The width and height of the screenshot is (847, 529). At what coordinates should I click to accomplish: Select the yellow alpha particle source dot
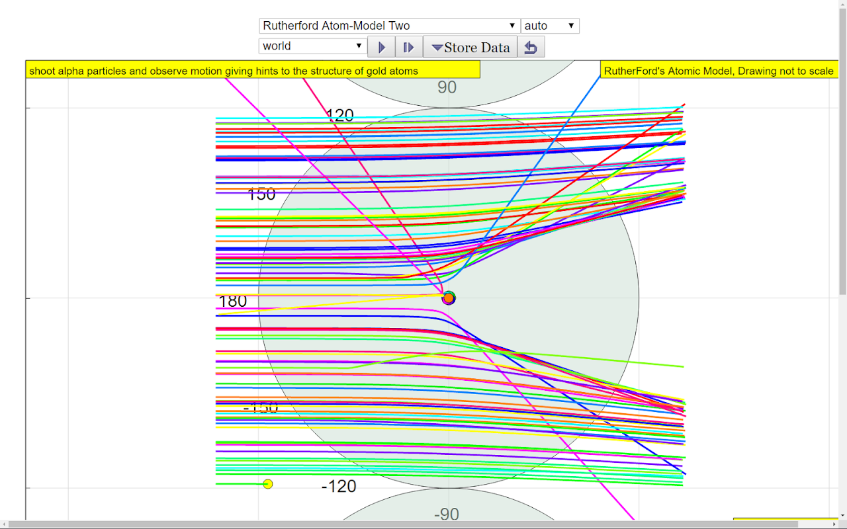click(268, 484)
